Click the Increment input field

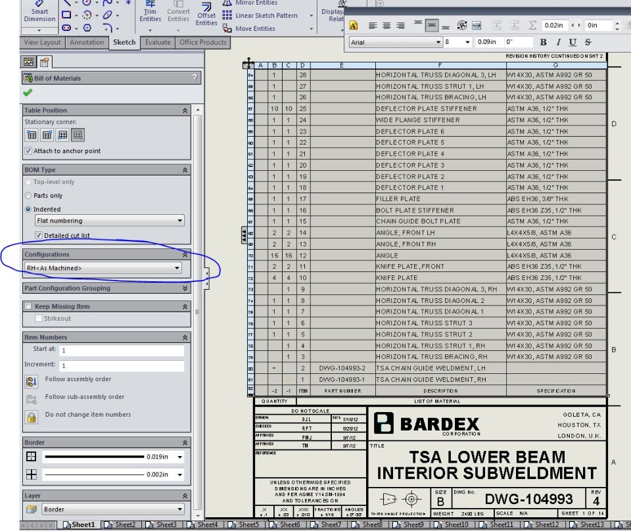122,365
